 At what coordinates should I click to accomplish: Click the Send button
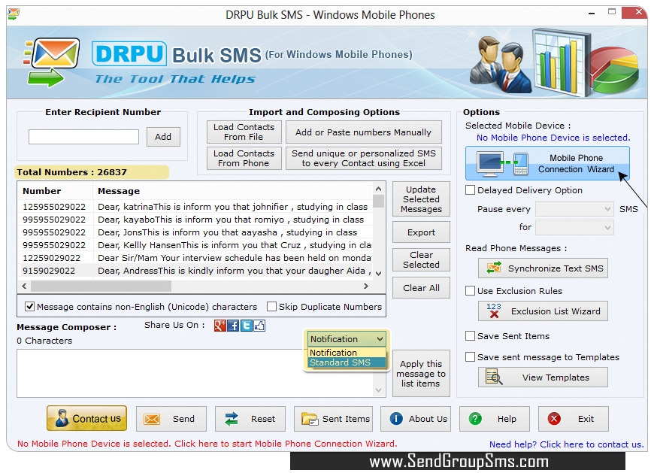coord(171,419)
